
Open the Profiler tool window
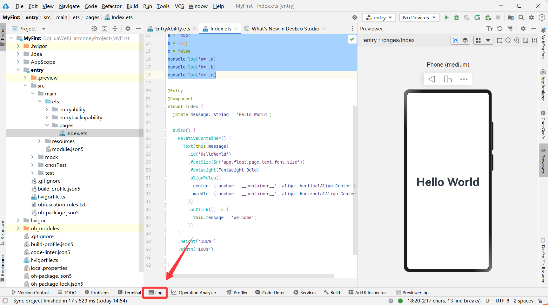point(237,293)
